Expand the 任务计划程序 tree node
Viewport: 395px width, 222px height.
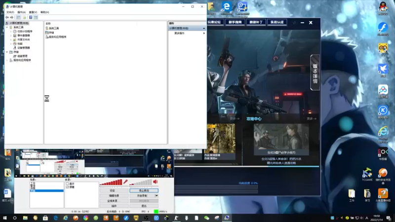(x=11, y=32)
